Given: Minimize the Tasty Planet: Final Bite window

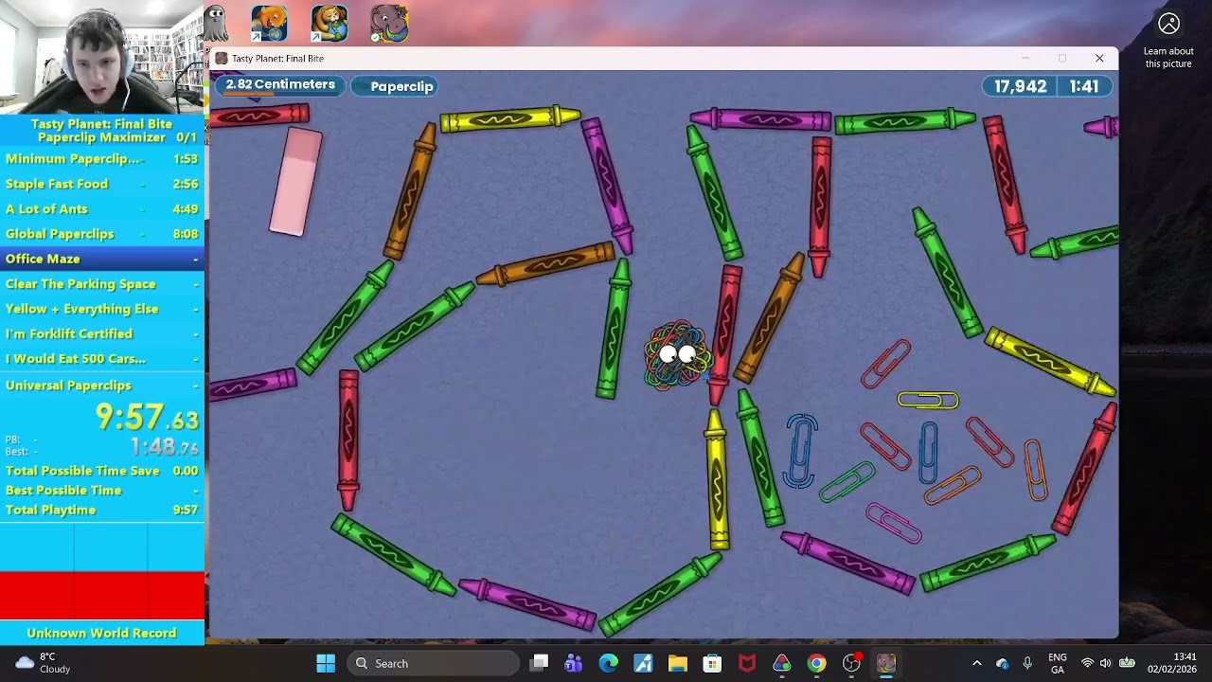Looking at the screenshot, I should [1025, 58].
